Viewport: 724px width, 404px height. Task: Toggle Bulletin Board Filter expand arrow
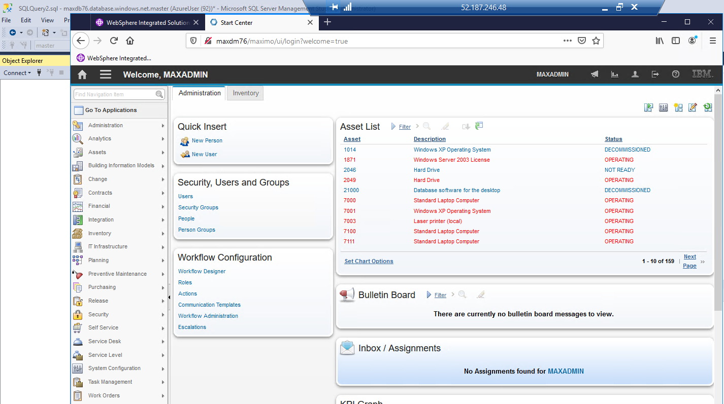429,295
